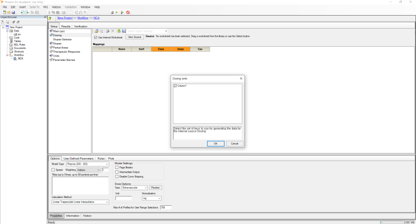The width and height of the screenshot is (416, 224).
Task: Click the Dose Unit input field
Action: (124, 199)
